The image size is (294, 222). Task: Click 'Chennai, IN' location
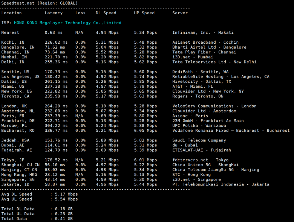click(15, 52)
